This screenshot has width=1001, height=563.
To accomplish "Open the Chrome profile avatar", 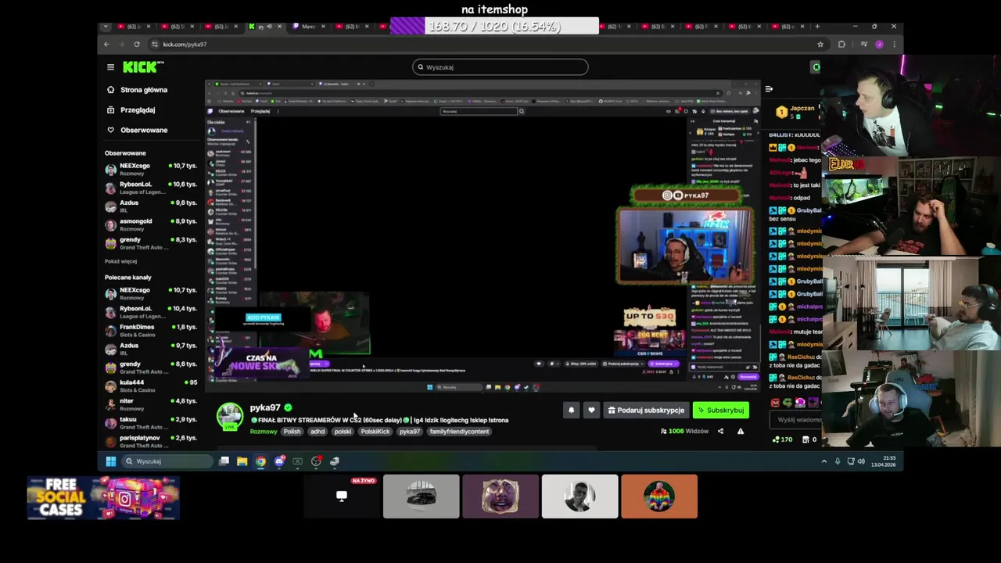I will pyautogui.click(x=879, y=45).
